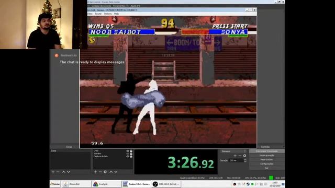335x188 pixels.
Task: Click the Restream.io logo in the chat overlay
Action: 57,55
